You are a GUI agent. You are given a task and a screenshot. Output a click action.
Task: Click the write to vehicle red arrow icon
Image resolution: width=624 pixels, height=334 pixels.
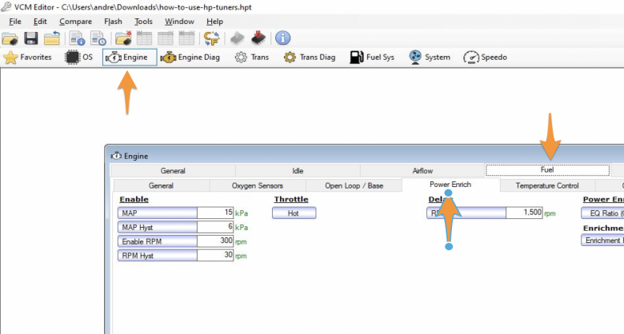pos(258,38)
